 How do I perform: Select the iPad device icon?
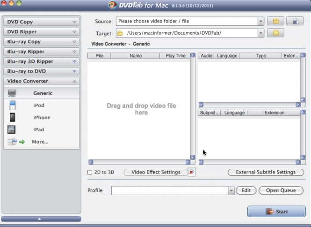(x=11, y=129)
